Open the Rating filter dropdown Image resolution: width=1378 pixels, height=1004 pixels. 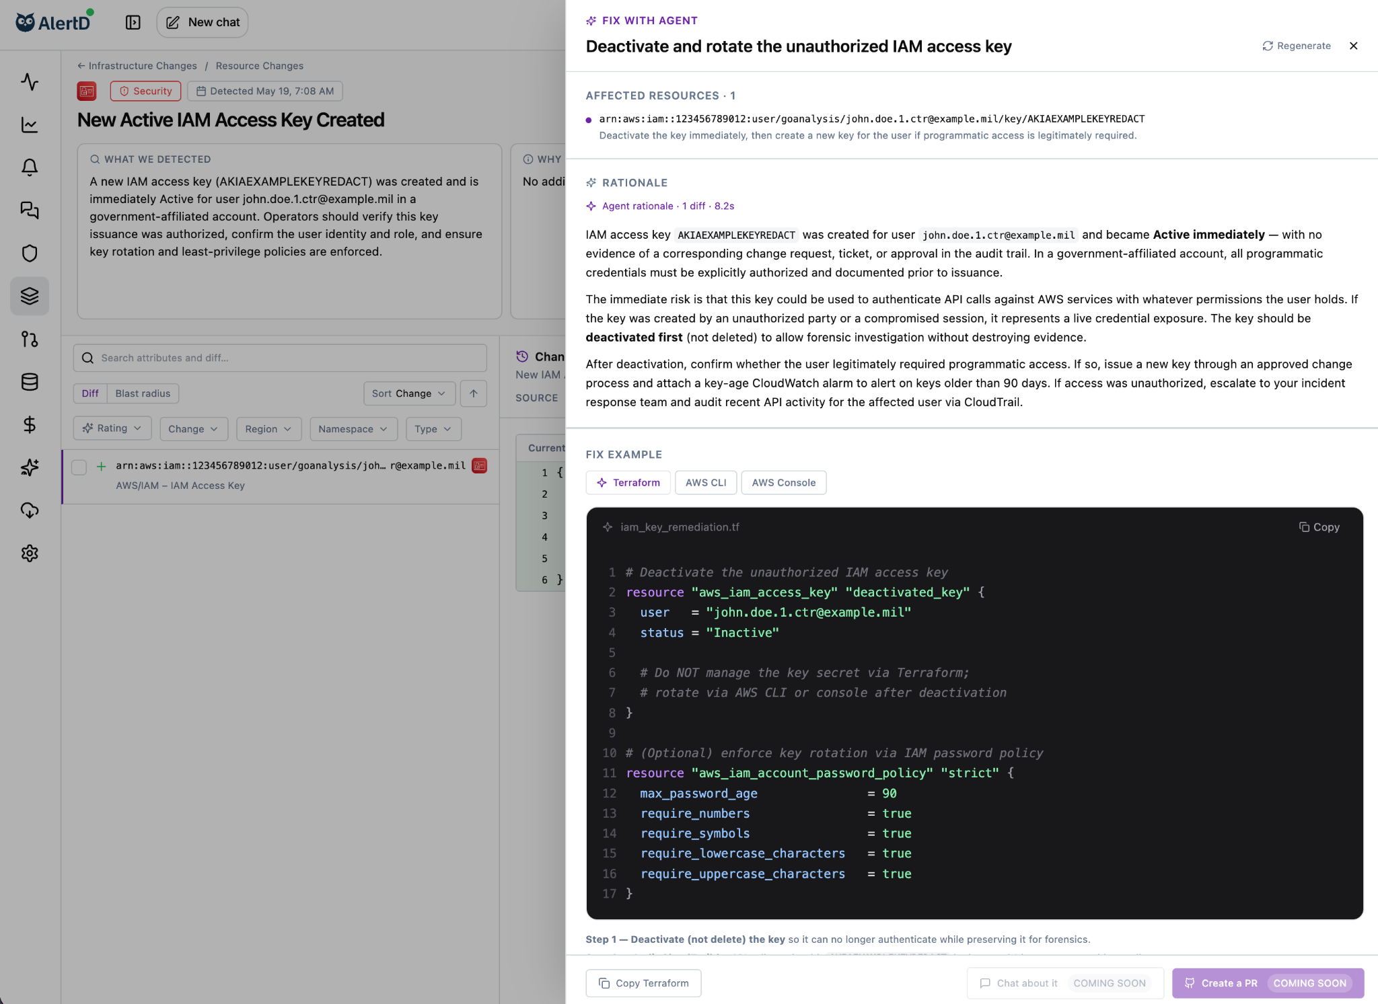[x=112, y=428]
